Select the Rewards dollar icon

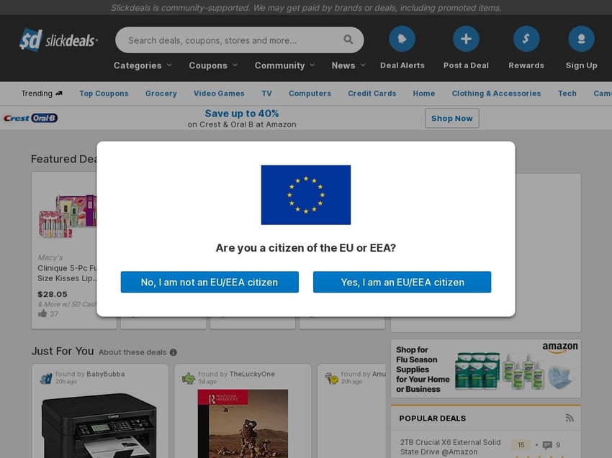[526, 38]
